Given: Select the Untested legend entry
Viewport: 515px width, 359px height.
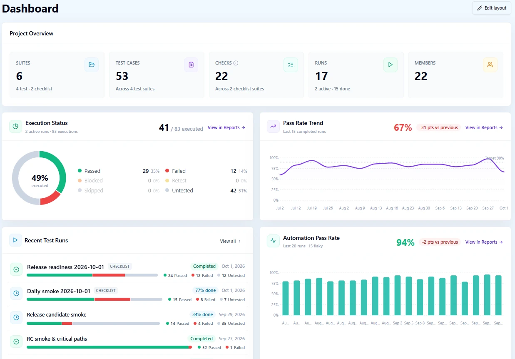Looking at the screenshot, I should [206, 190].
